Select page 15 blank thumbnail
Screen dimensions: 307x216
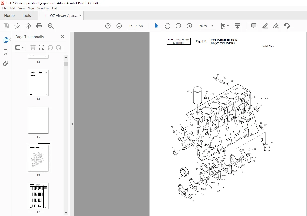(x=38, y=121)
